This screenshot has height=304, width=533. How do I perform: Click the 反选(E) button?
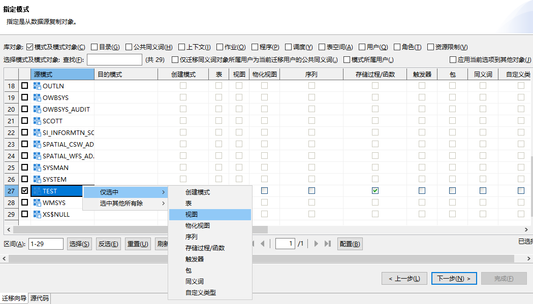(x=108, y=243)
